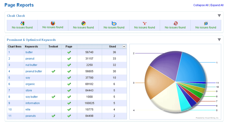Viewport: 228px width, 122px height.
Task: Click the Collapse All link
Action: (201, 5)
